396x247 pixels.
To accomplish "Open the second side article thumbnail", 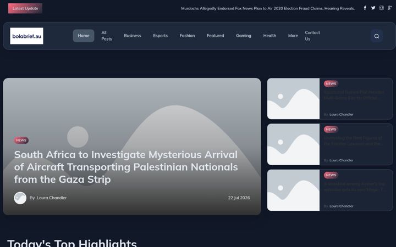I will [x=293, y=144].
